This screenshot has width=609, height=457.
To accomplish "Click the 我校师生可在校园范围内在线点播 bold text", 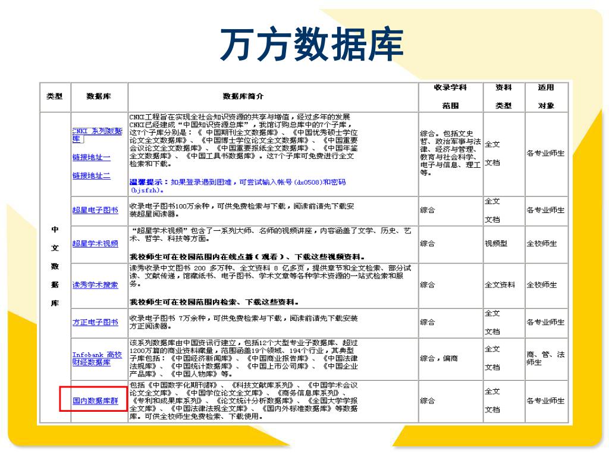I will (247, 257).
